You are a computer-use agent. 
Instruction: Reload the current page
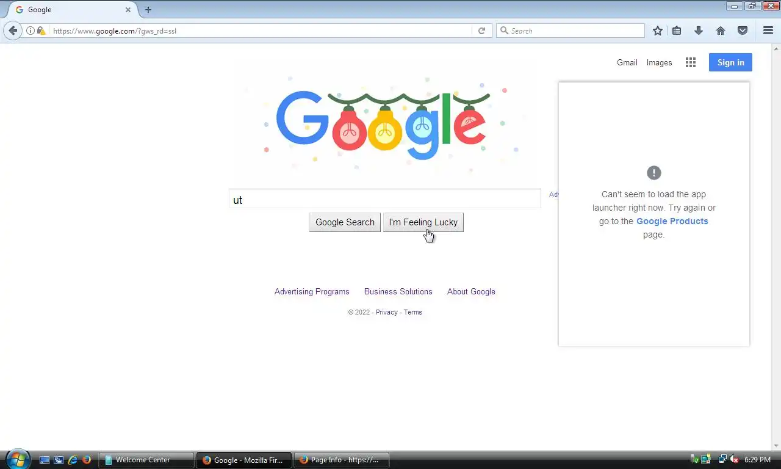tap(481, 31)
